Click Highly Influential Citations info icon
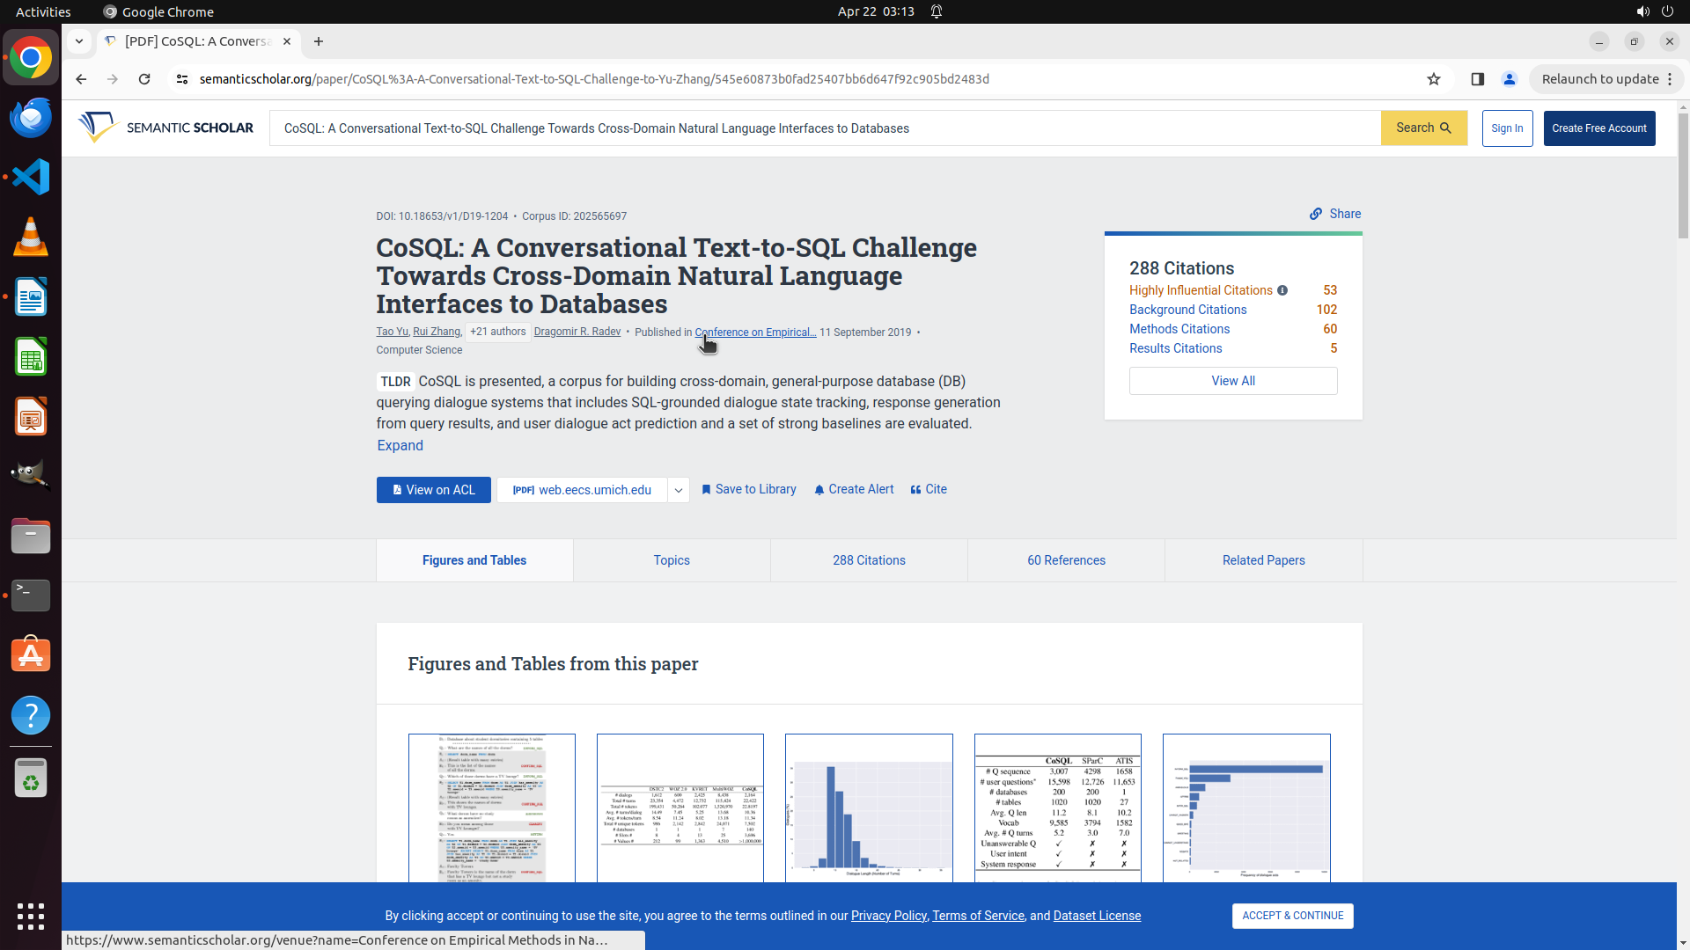Viewport: 1690px width, 950px height. point(1282,290)
